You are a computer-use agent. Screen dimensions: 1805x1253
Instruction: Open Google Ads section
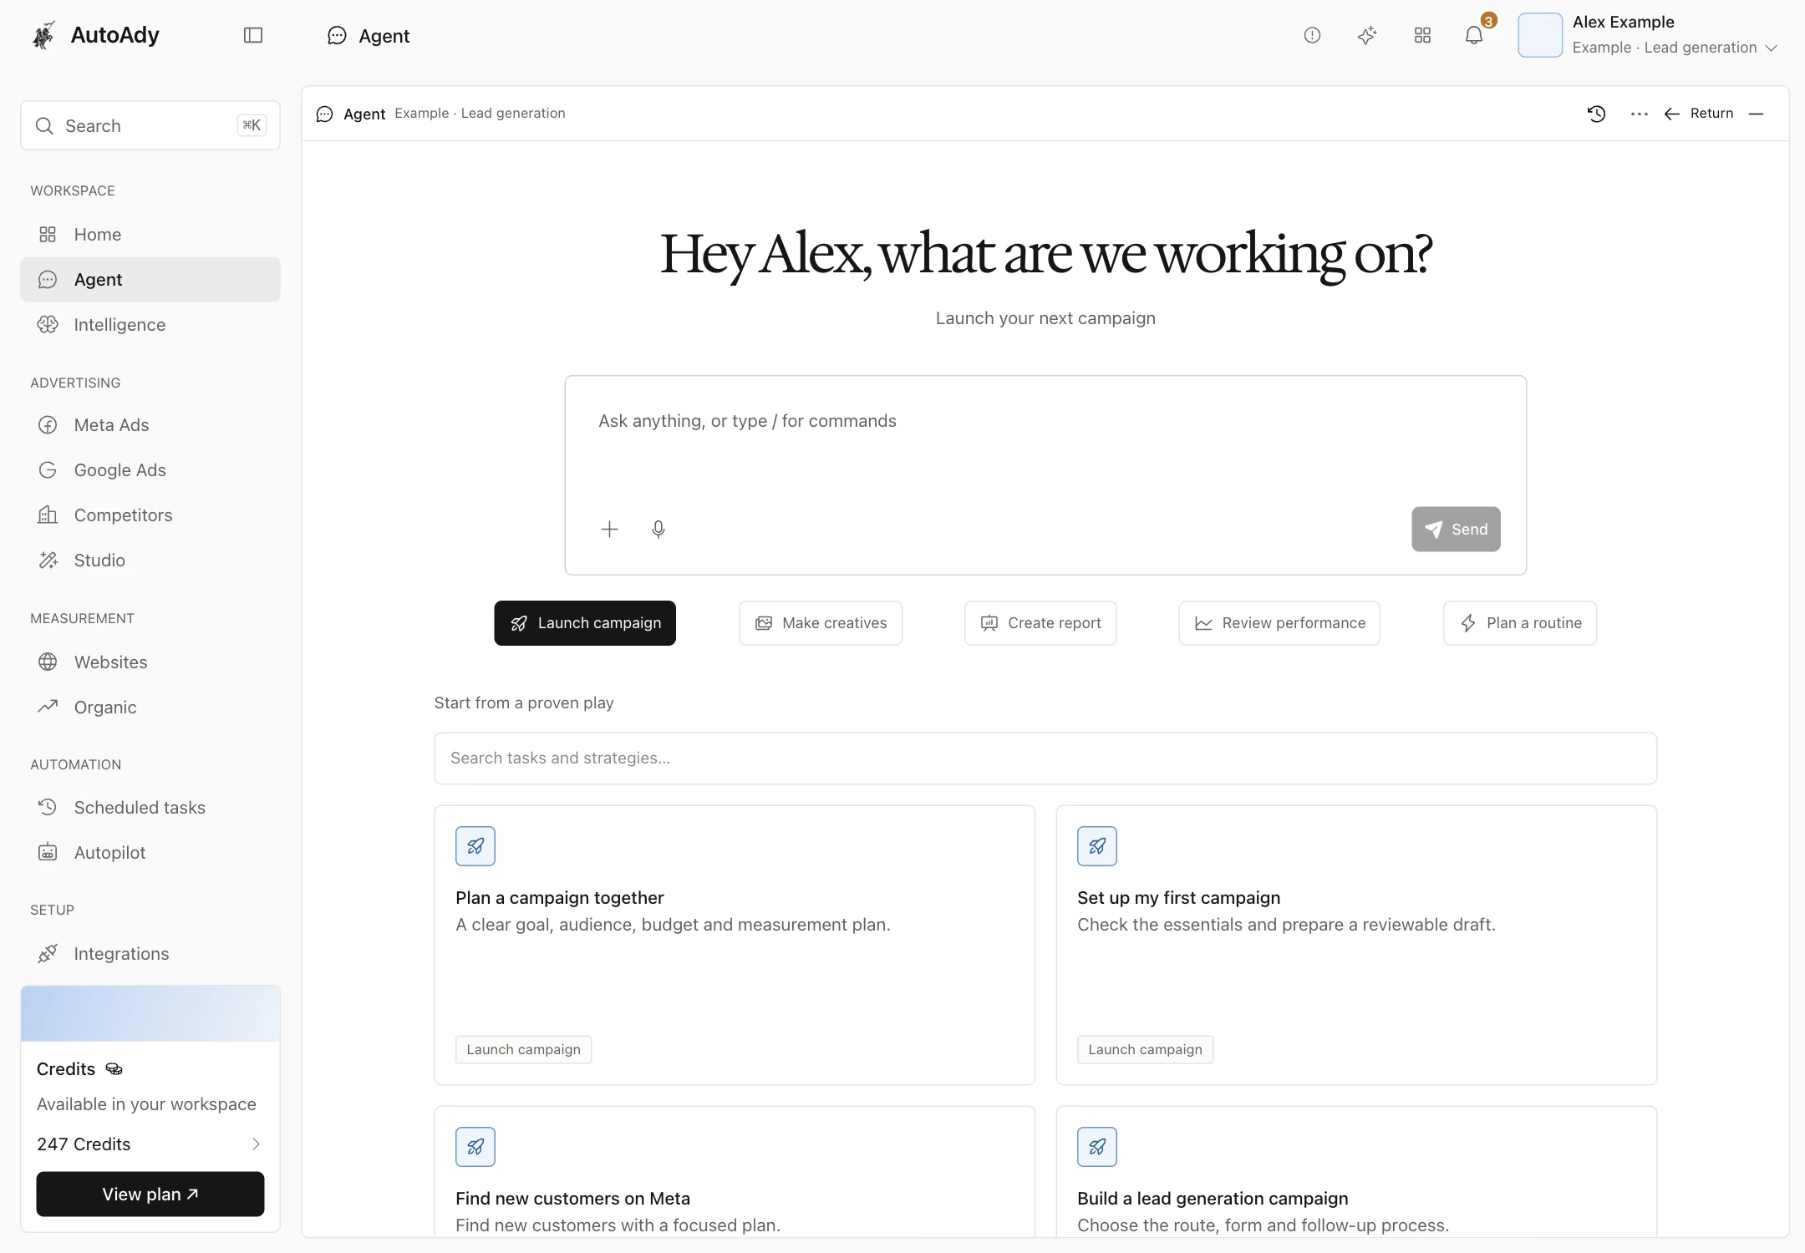point(150,470)
